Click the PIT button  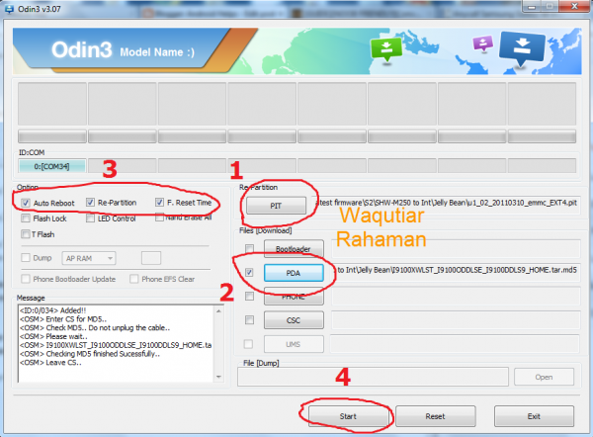(276, 206)
